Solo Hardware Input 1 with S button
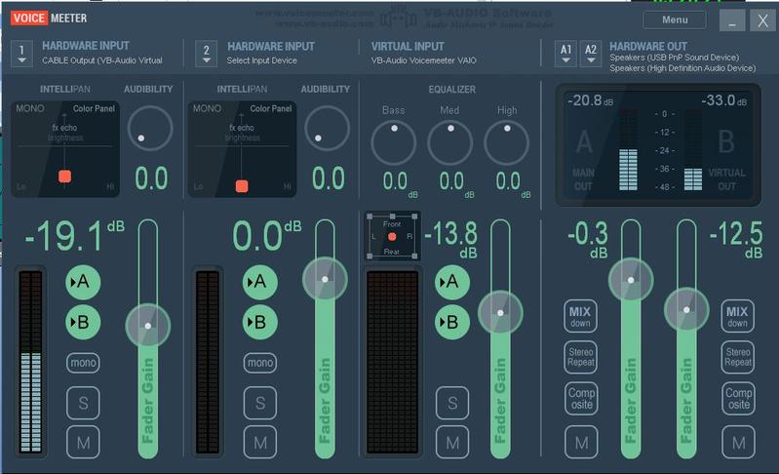This screenshot has height=474, width=779. click(83, 403)
